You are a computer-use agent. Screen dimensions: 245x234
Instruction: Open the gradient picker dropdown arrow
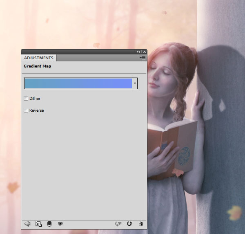(x=135, y=83)
